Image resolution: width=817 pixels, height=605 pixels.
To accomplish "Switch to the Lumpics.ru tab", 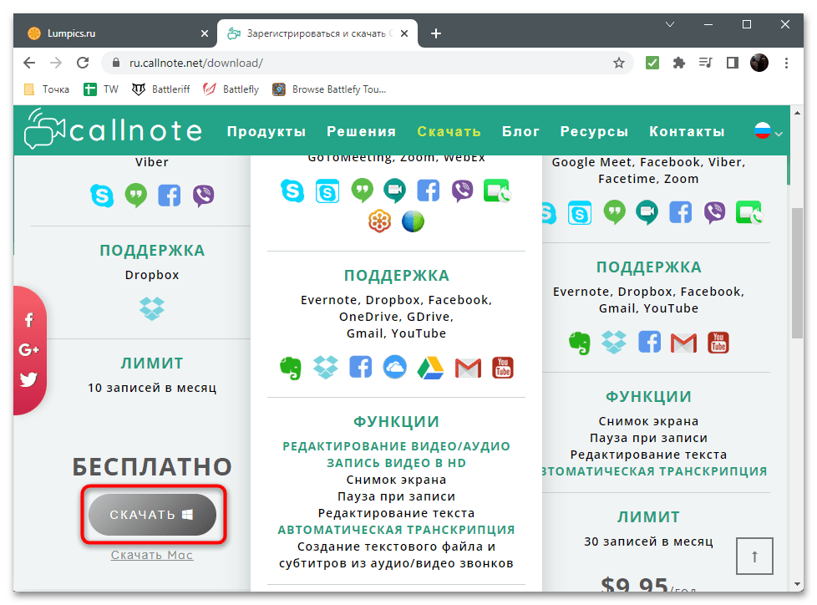I will (114, 33).
